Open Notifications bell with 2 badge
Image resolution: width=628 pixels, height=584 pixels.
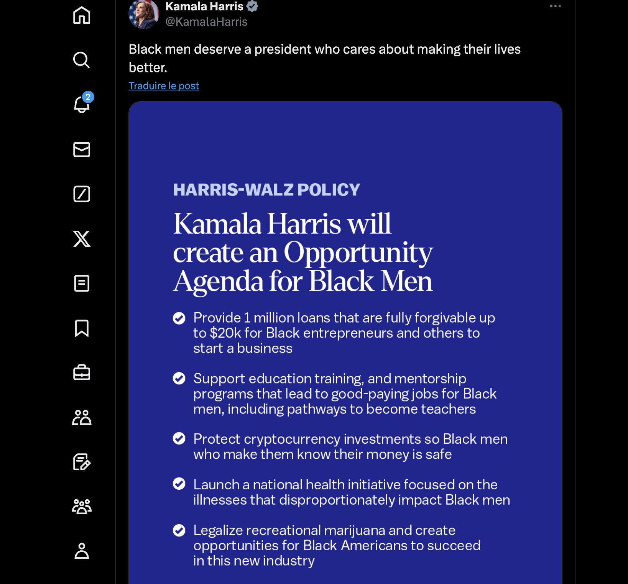coord(82,103)
